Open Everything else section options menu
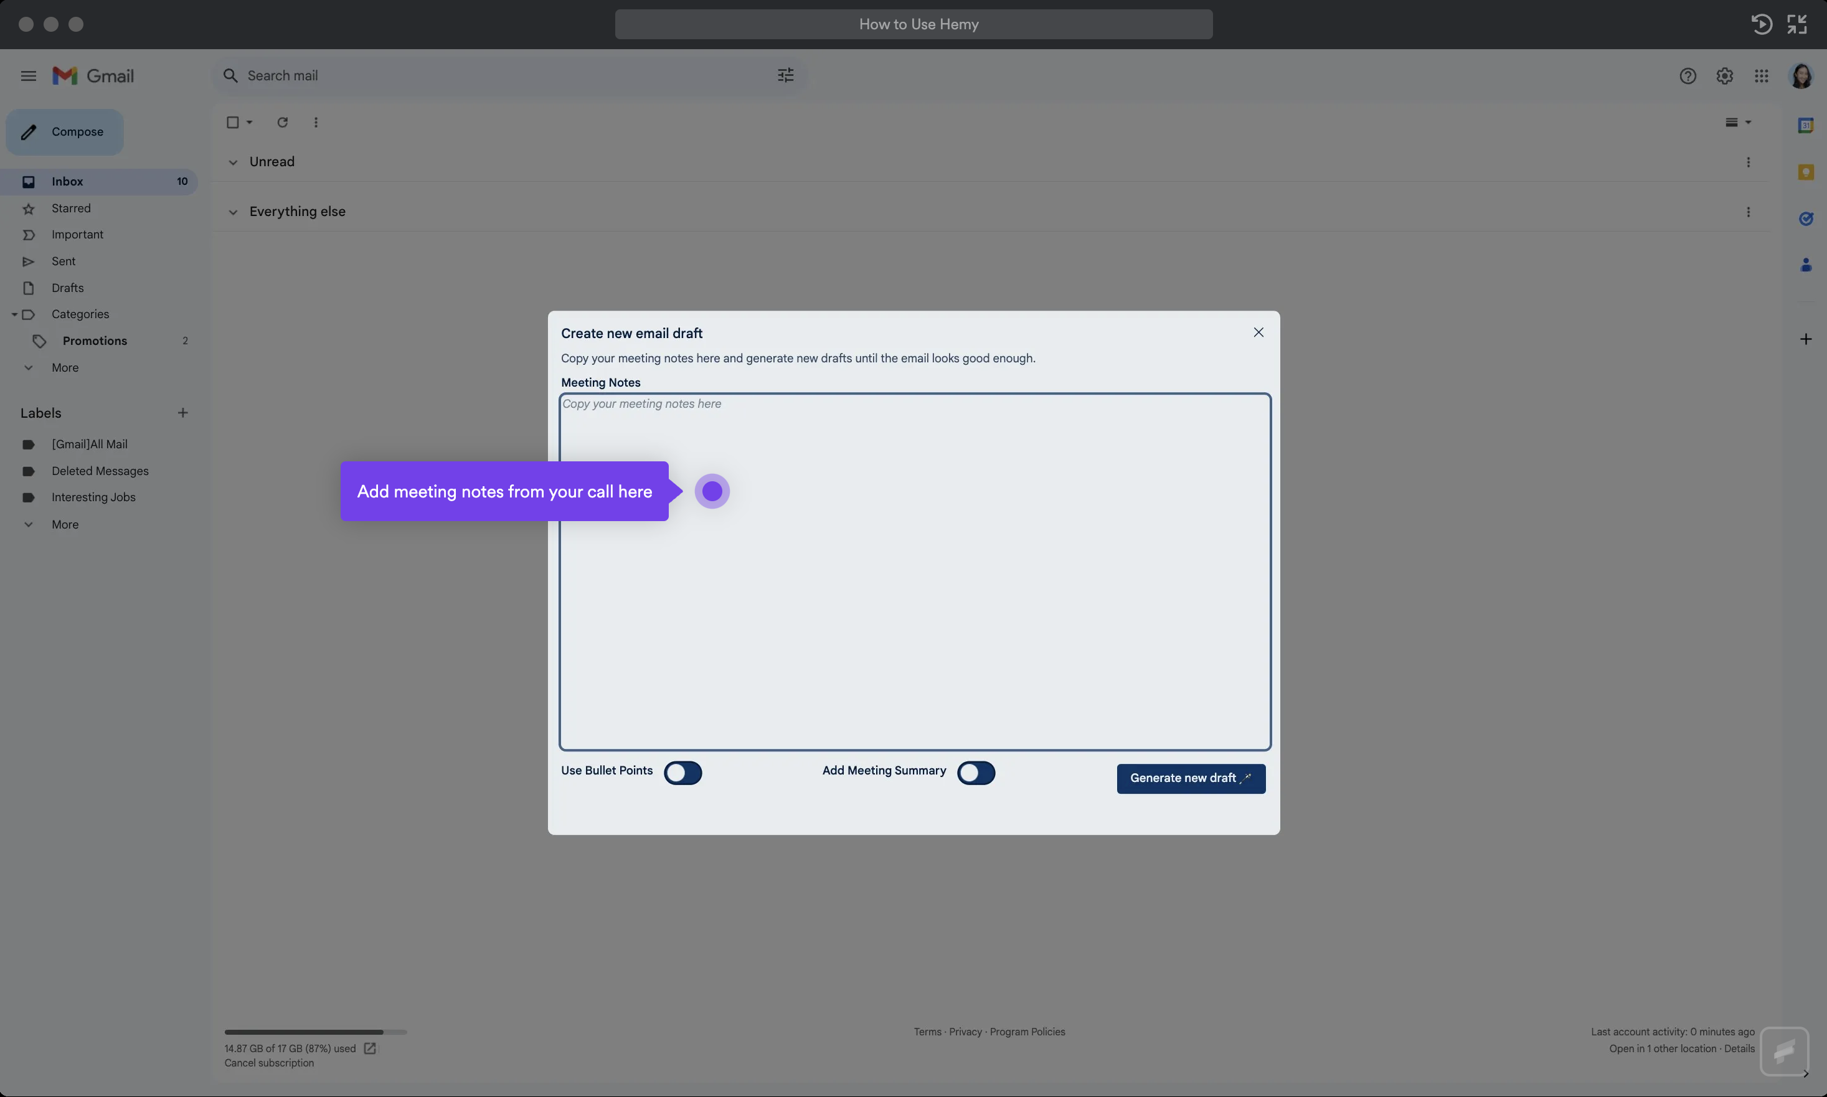The image size is (1827, 1097). point(1748,212)
